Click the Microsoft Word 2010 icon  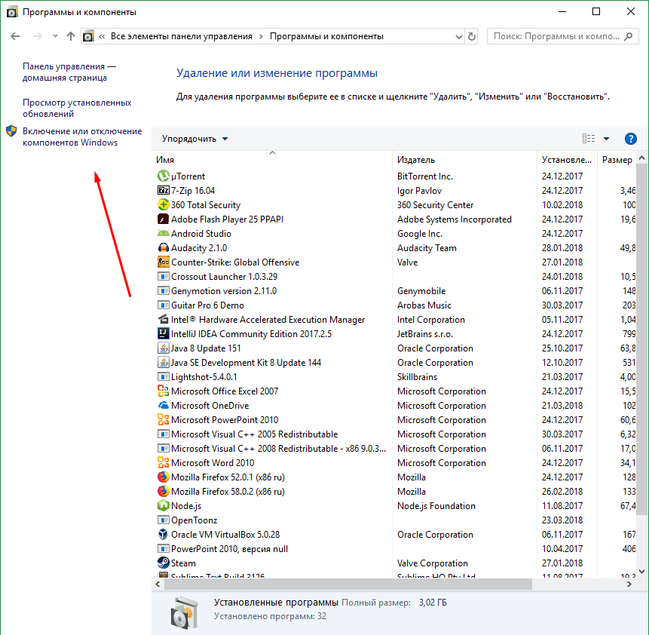pyautogui.click(x=163, y=463)
